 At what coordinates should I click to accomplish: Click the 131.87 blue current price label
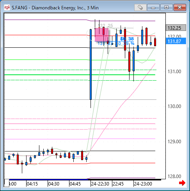(x=176, y=41)
